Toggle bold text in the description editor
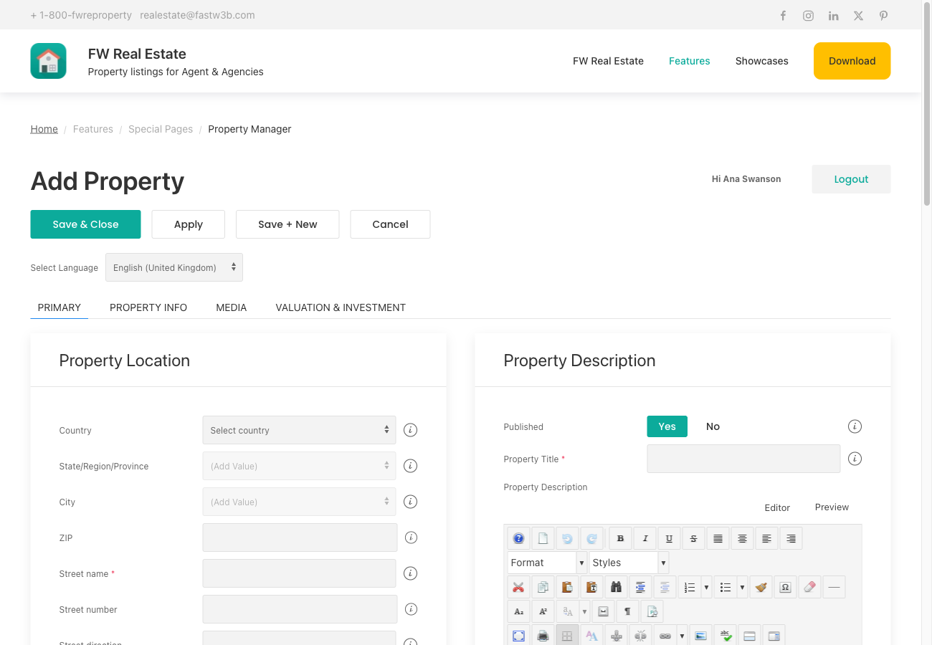Image resolution: width=932 pixels, height=645 pixels. click(x=620, y=537)
